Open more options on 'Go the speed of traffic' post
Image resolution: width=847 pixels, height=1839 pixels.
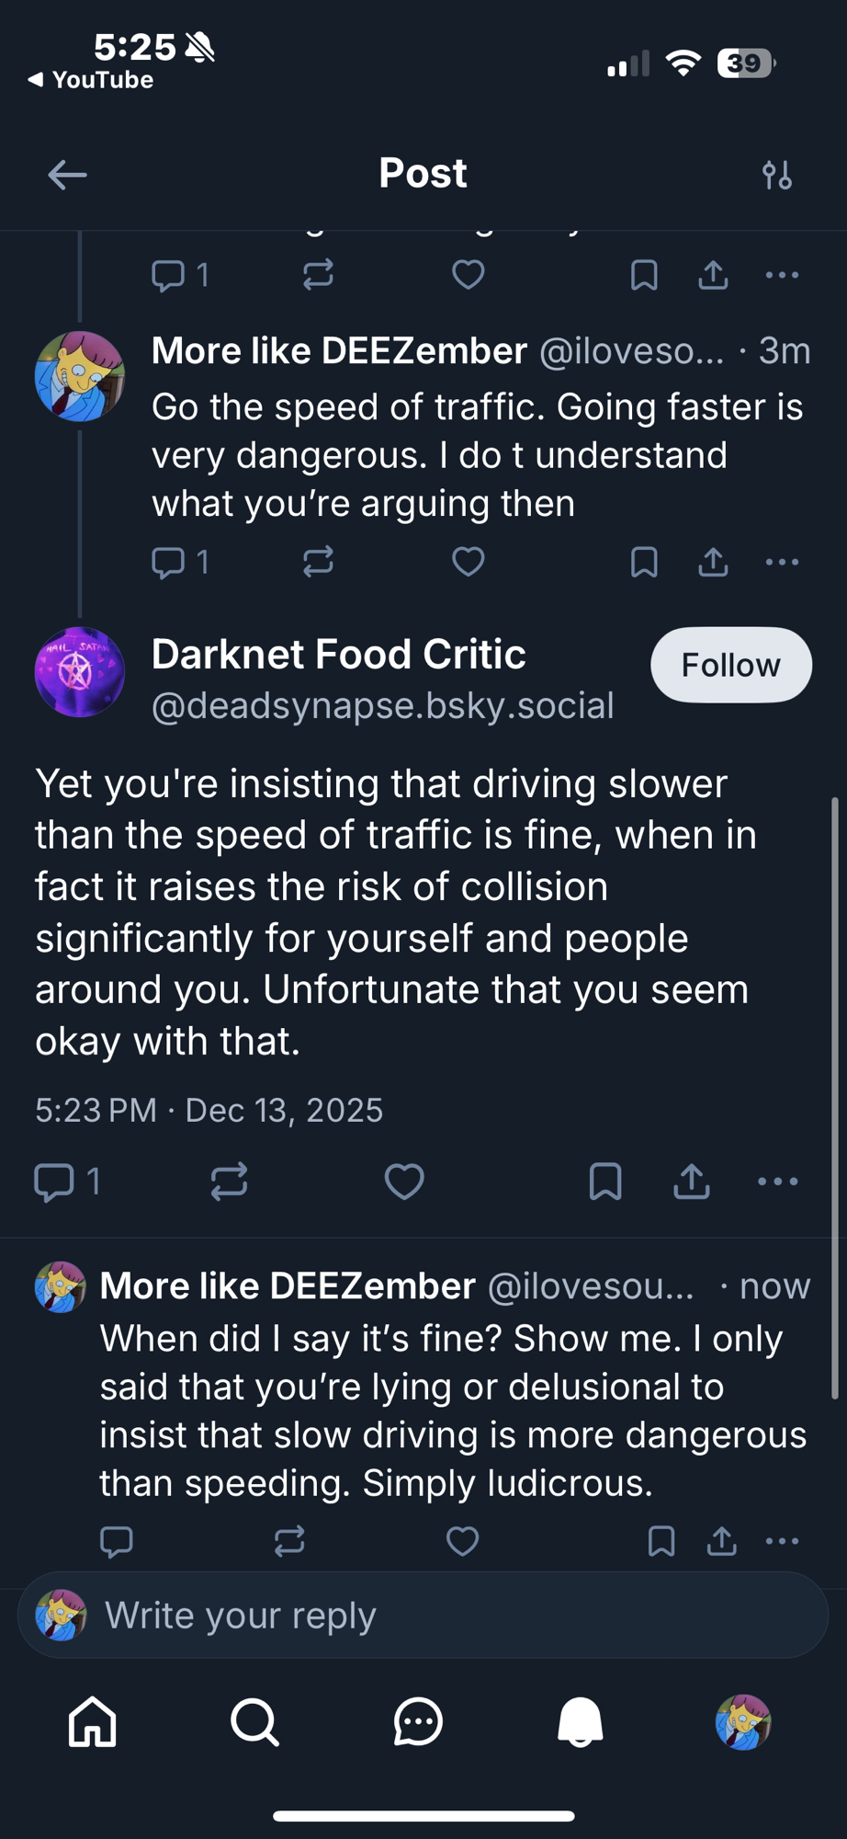782,562
